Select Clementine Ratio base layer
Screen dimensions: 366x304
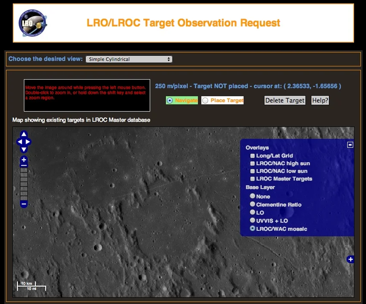click(x=253, y=204)
